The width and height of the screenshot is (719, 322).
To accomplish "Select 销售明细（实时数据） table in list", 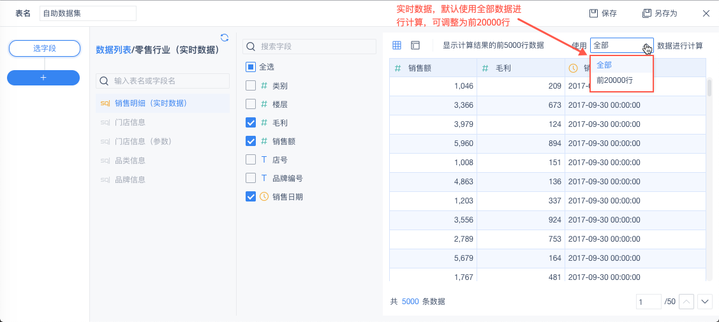I will [151, 103].
